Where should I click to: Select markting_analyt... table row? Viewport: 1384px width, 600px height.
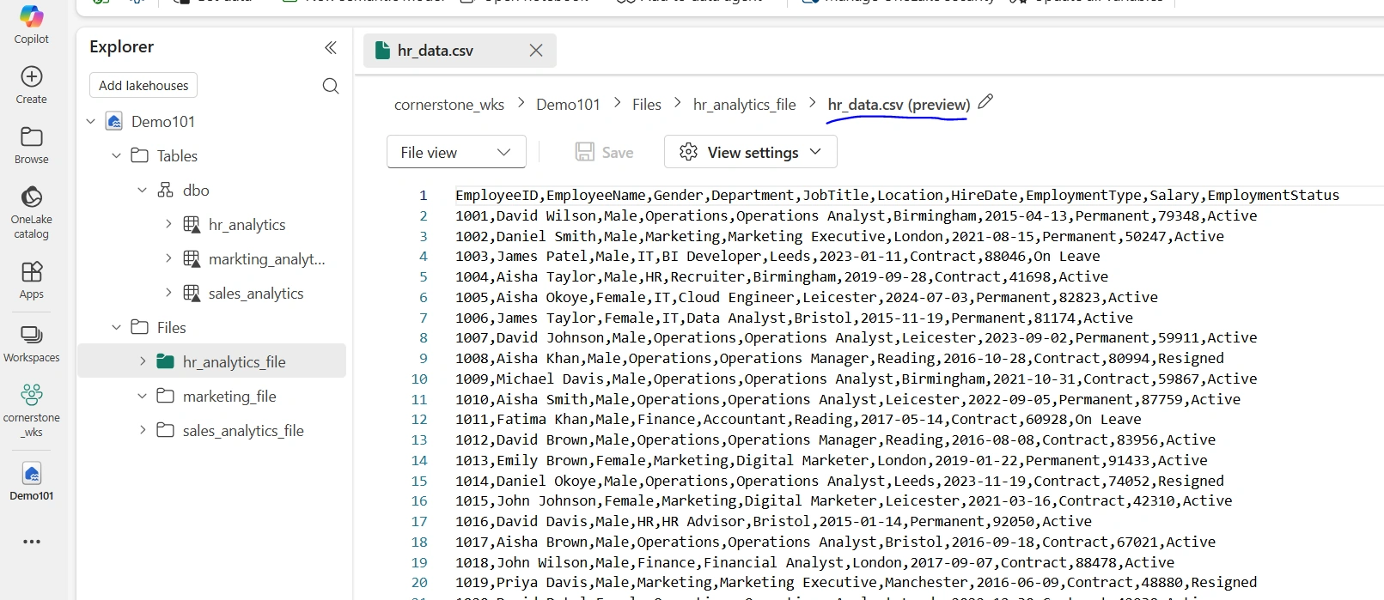[x=212, y=258]
